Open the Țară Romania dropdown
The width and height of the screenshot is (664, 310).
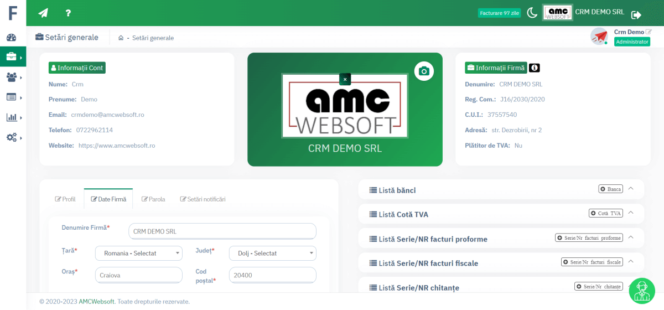coord(139,253)
